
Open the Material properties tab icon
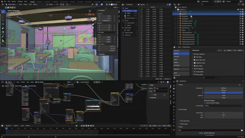[174, 126]
